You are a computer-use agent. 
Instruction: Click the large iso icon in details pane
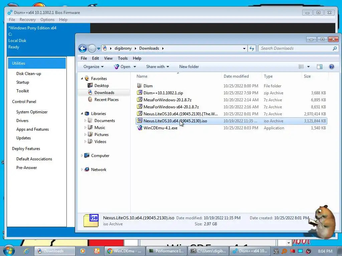pos(91,221)
